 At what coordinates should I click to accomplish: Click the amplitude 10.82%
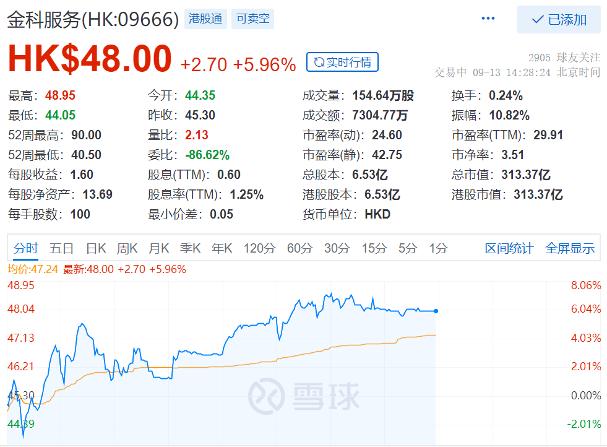(x=509, y=115)
